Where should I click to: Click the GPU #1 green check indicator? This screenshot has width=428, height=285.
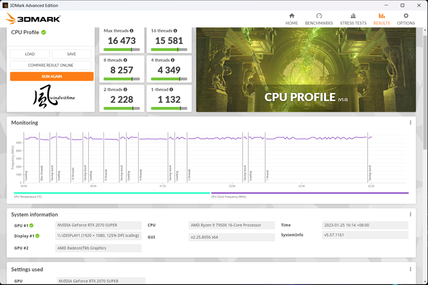[x=32, y=225]
